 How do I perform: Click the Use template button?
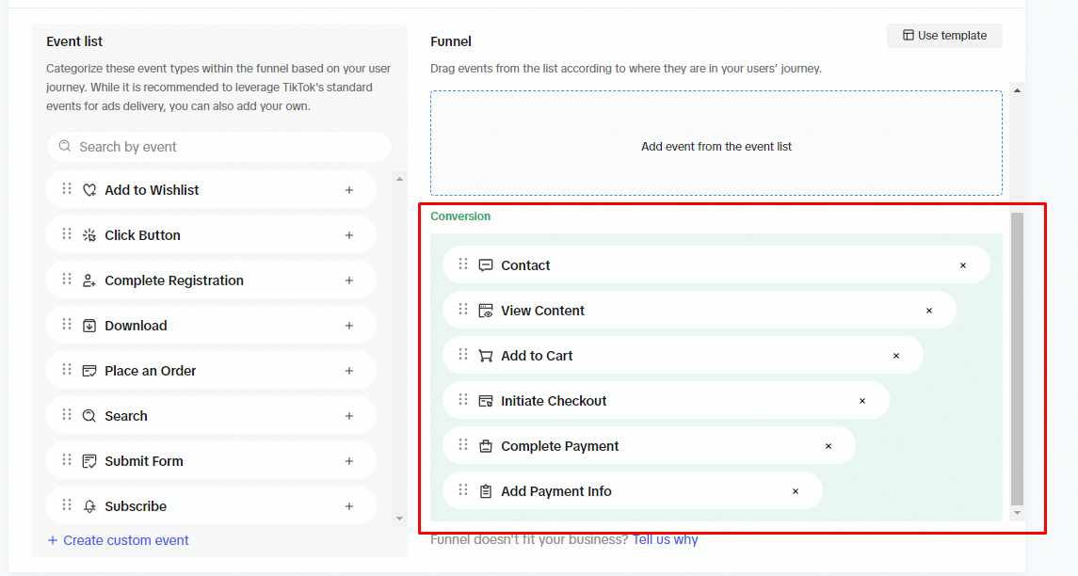coord(944,36)
